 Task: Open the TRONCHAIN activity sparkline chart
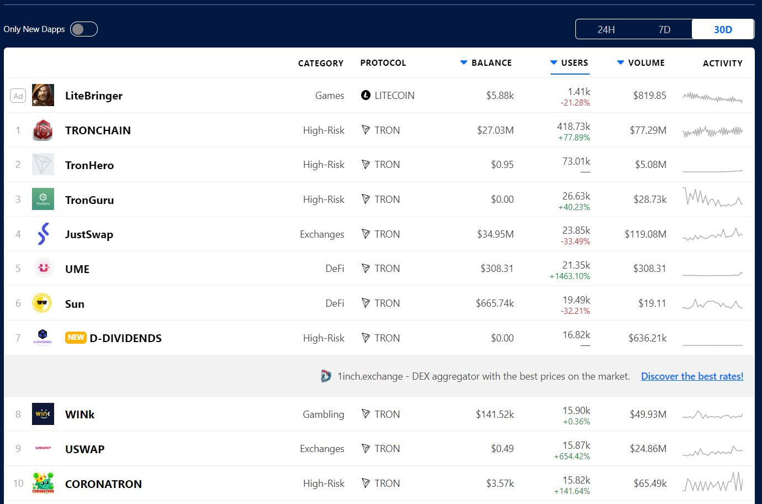pyautogui.click(x=713, y=131)
